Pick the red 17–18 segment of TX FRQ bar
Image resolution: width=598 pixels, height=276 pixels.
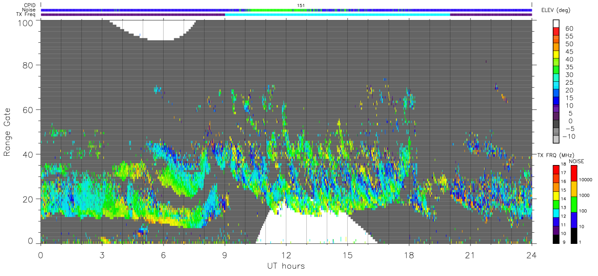(x=556, y=169)
